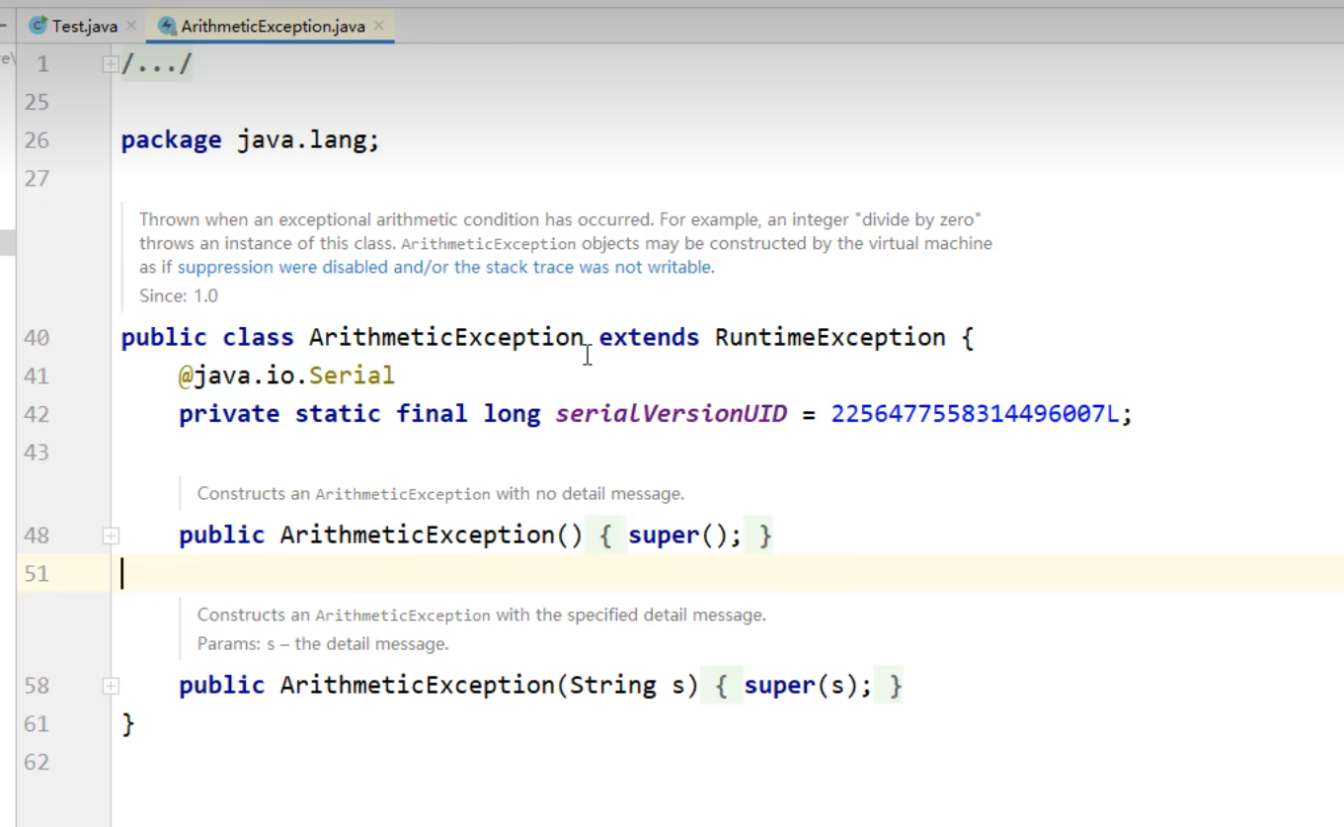The width and height of the screenshot is (1344, 827).
Task: Place the cursor in the package java.lang statement
Action: click(306, 140)
